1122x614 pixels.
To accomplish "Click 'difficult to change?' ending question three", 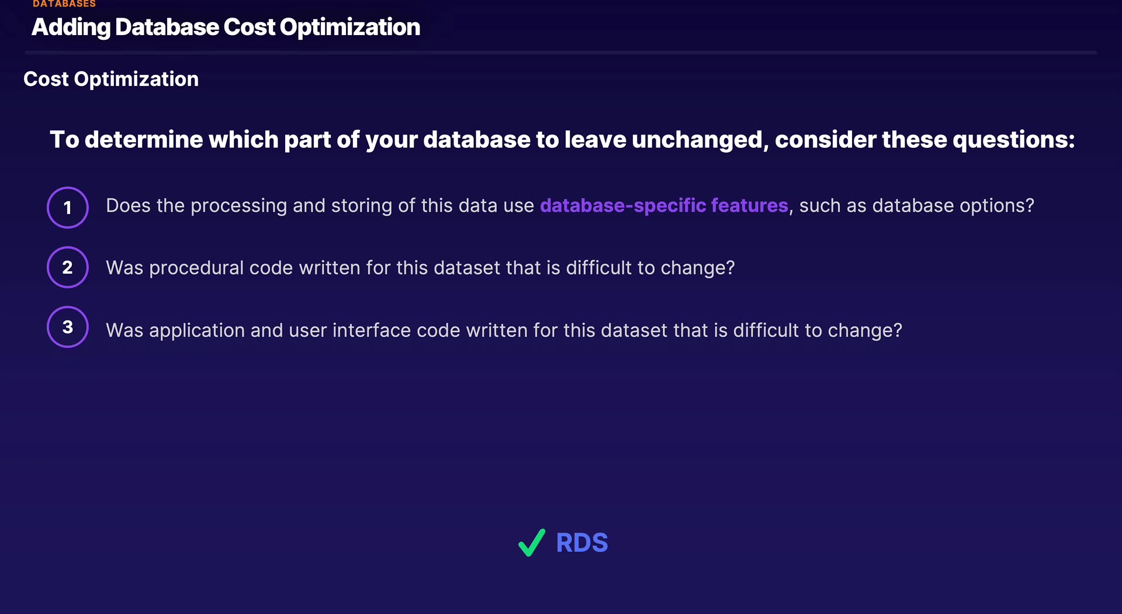I will tap(818, 330).
